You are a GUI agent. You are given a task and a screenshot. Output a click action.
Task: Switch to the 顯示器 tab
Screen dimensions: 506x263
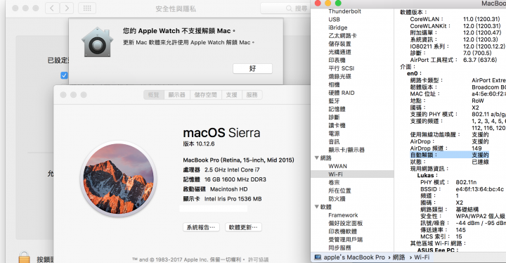point(177,95)
